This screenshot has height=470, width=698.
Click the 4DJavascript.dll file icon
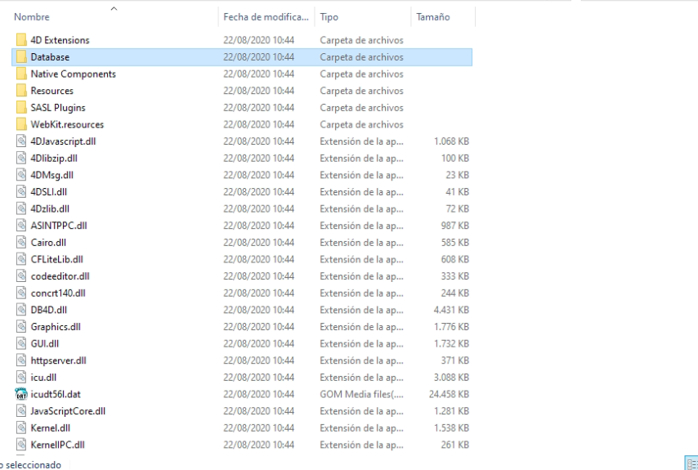click(21, 141)
